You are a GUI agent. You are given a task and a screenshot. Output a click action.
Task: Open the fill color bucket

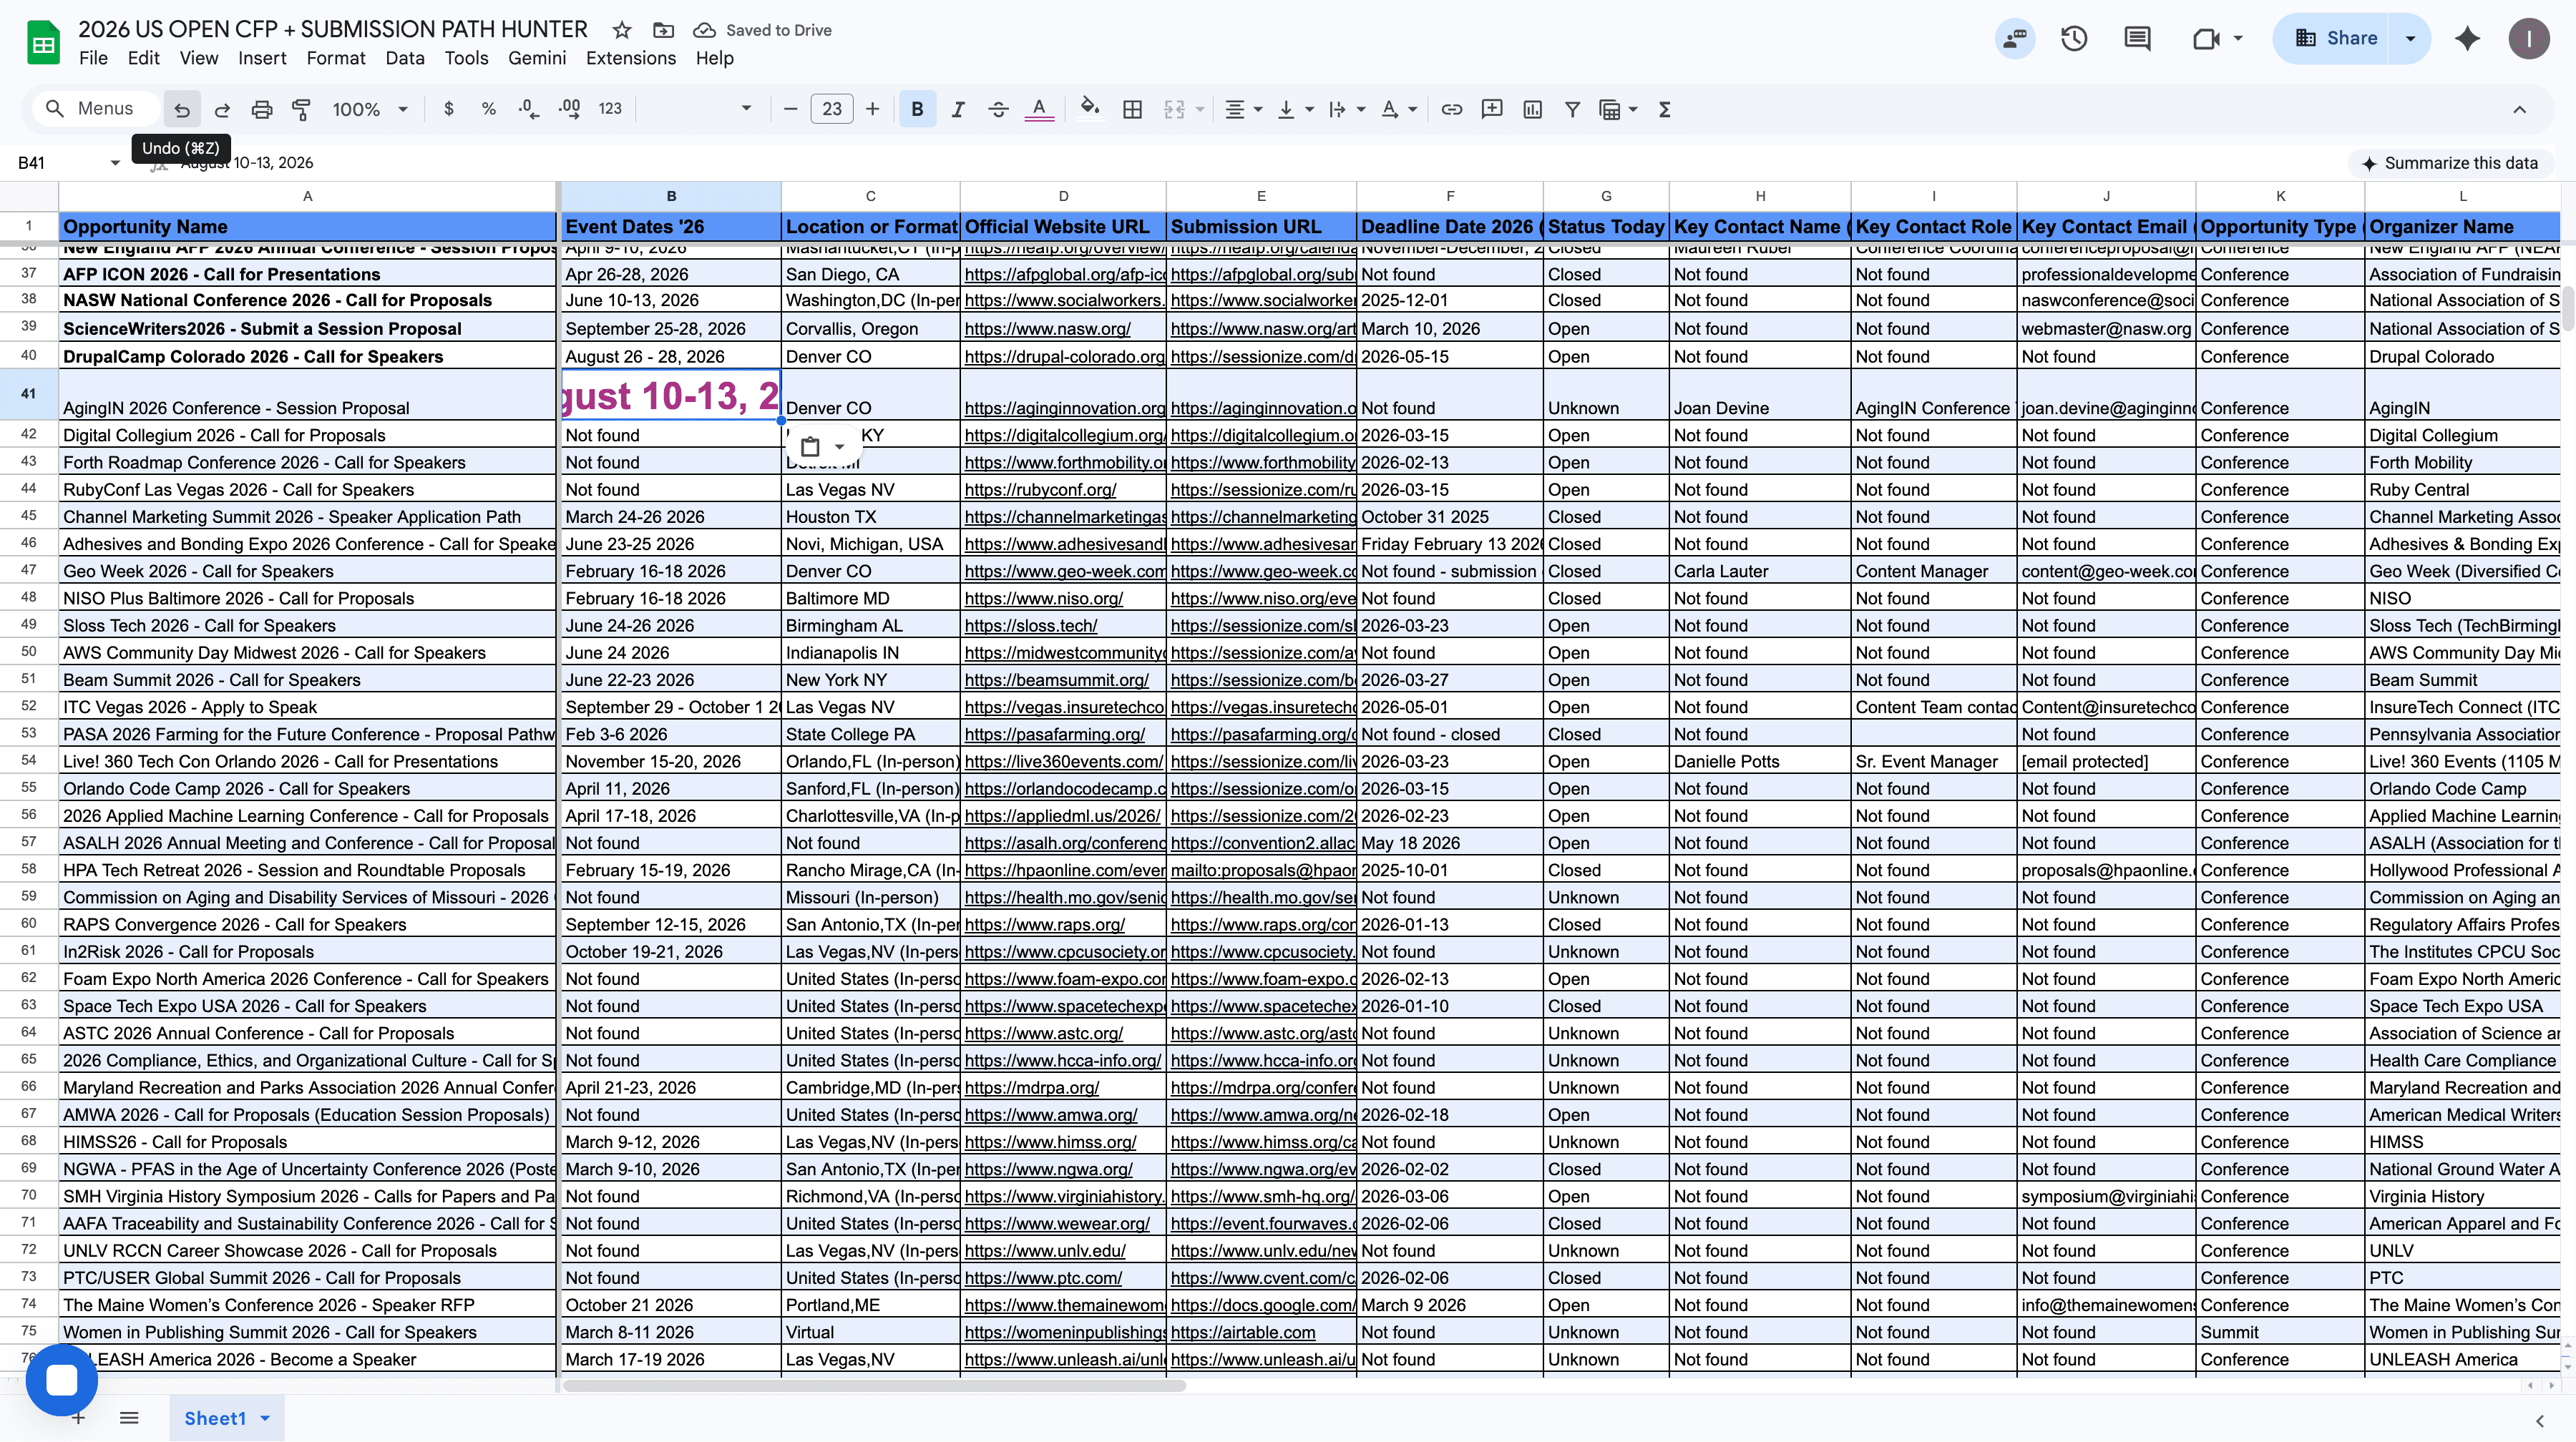(x=1090, y=108)
